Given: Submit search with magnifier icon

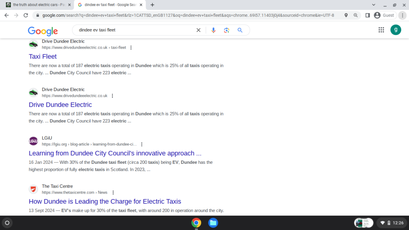Looking at the screenshot, I should point(240,30).
